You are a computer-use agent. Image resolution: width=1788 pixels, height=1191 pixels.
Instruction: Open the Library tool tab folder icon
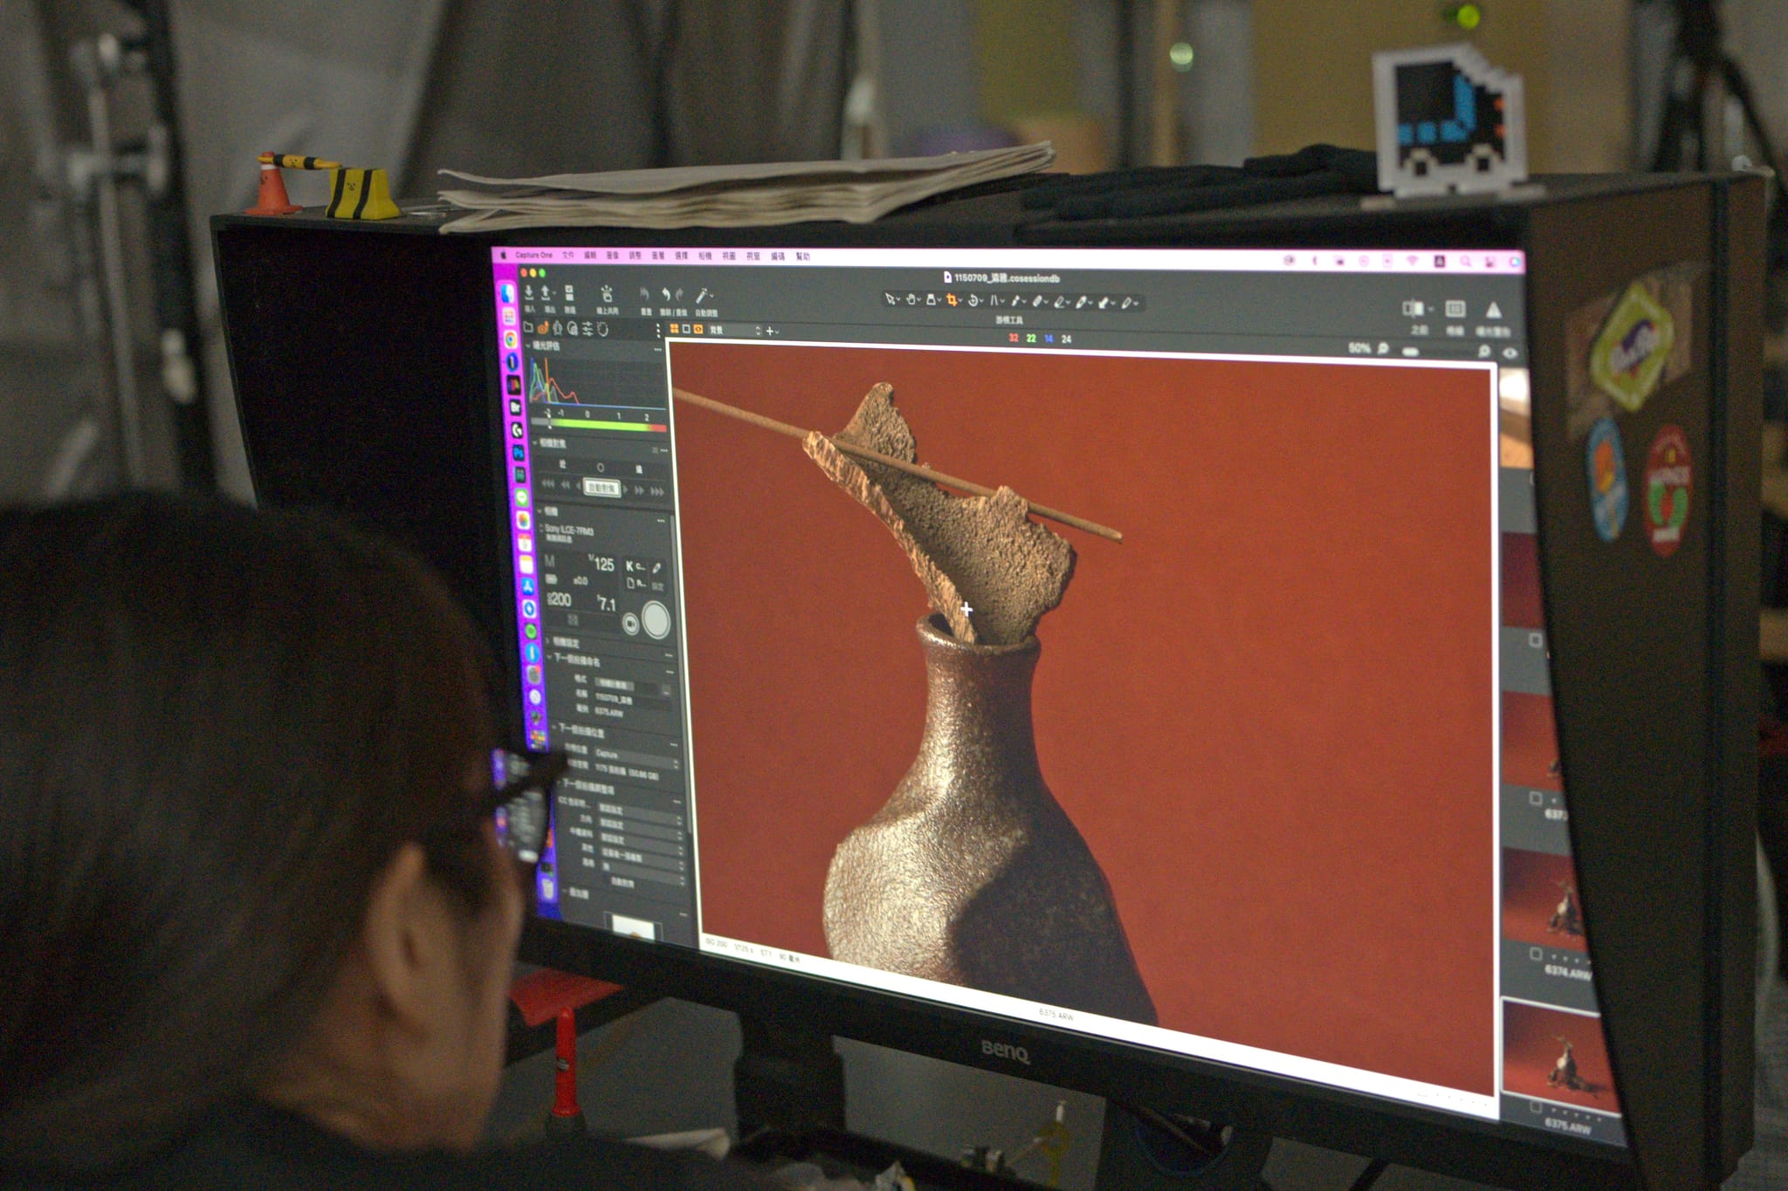(528, 327)
